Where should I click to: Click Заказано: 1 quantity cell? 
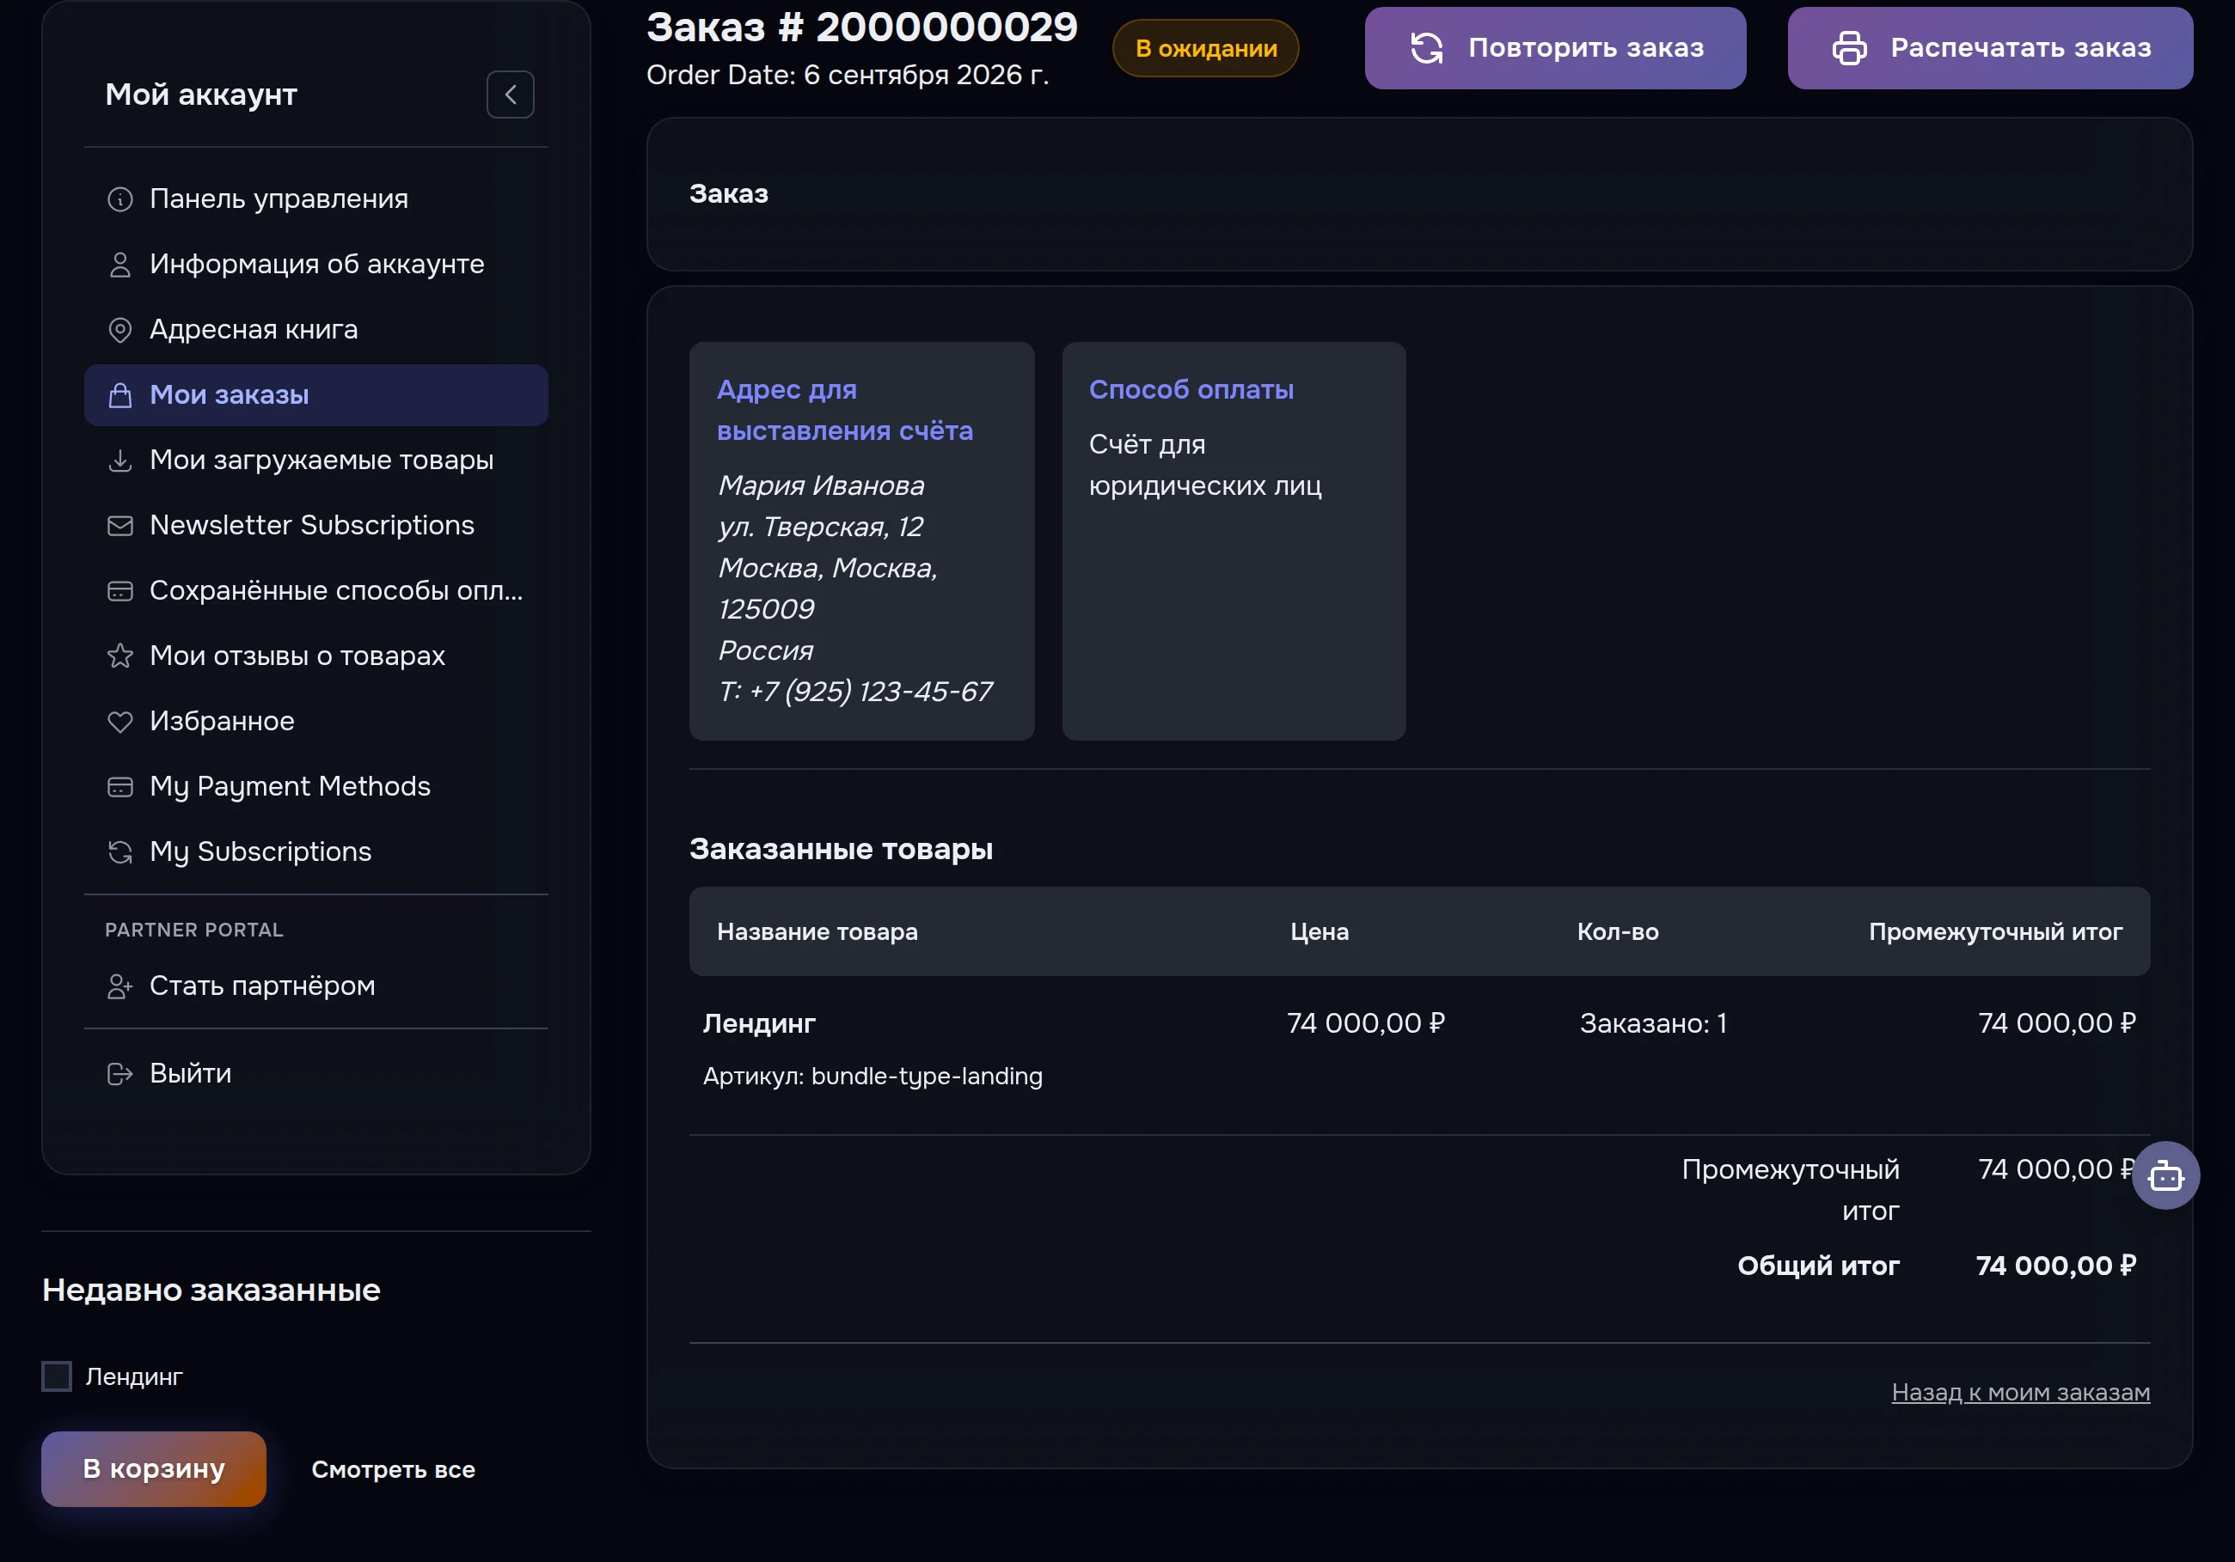(1653, 1024)
